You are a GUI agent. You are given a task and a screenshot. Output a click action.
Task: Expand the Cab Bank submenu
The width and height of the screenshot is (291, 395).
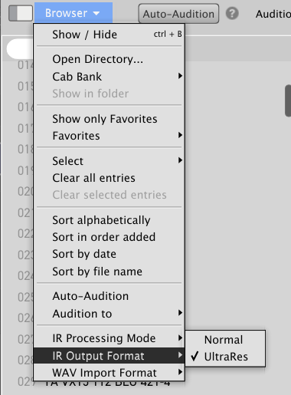(109, 77)
